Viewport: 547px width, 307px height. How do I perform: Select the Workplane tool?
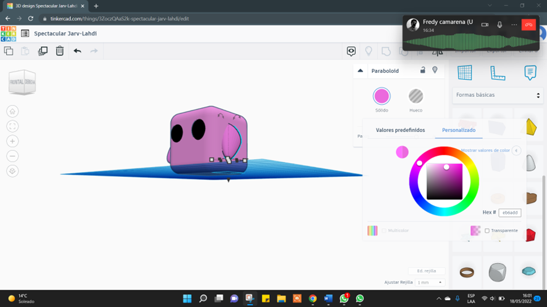pos(465,73)
